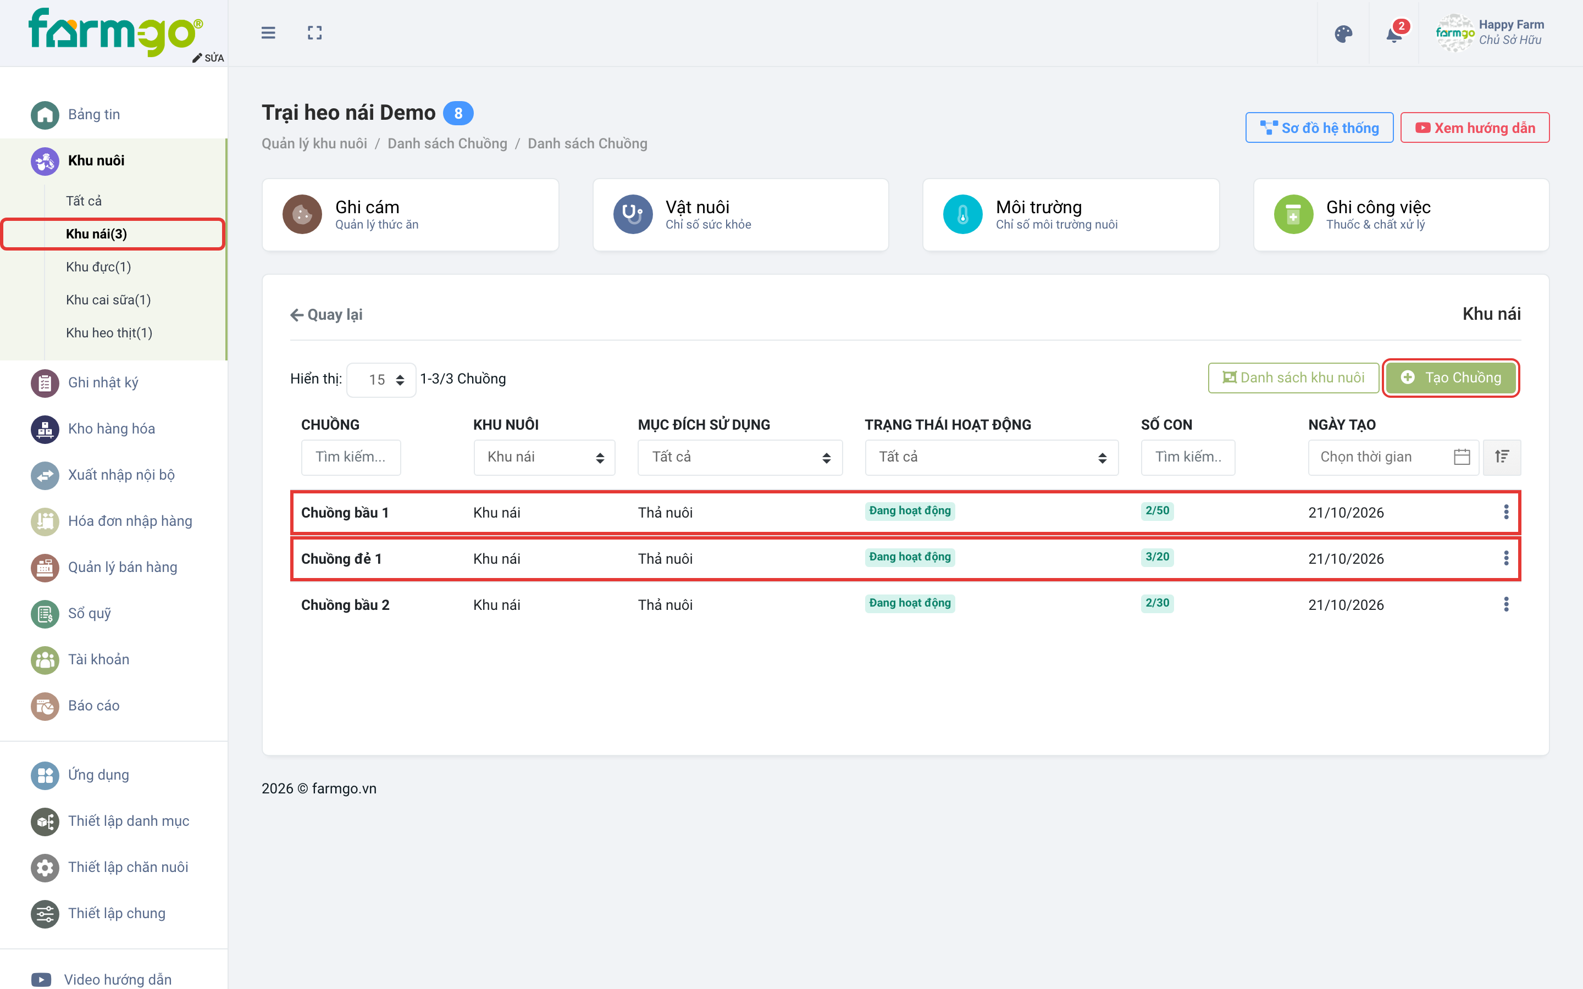Click the Chuồng search input field

351,457
